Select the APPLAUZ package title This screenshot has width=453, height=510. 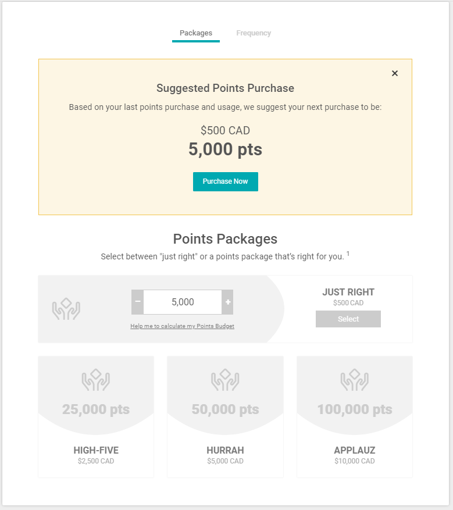pos(355,450)
